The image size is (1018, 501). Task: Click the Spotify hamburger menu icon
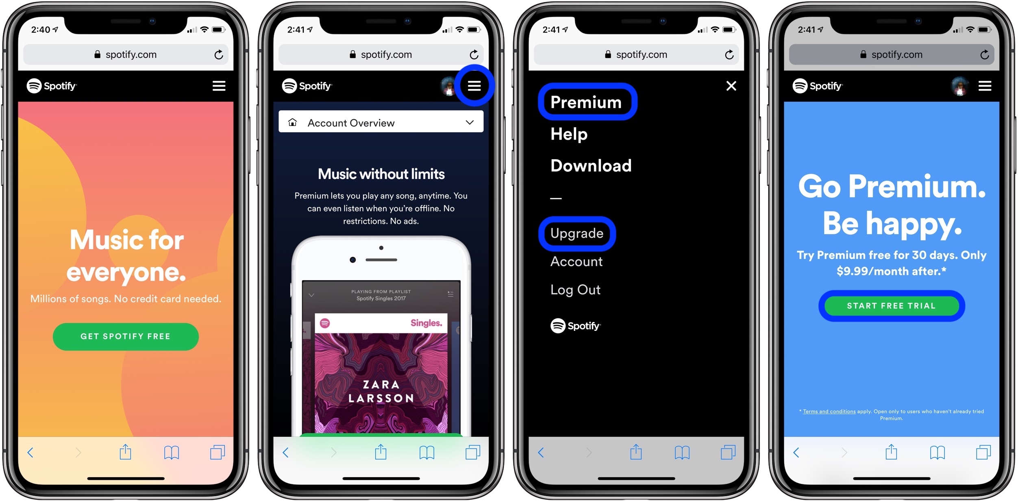tap(477, 86)
